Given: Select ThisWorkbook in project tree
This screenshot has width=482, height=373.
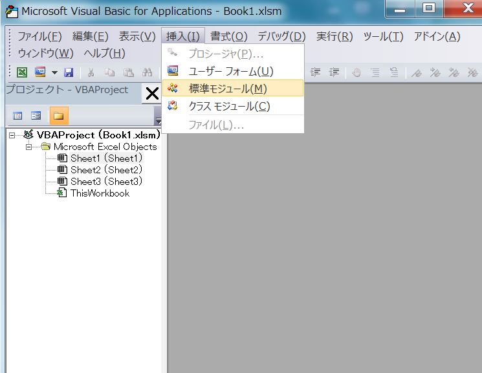Looking at the screenshot, I should pos(100,193).
